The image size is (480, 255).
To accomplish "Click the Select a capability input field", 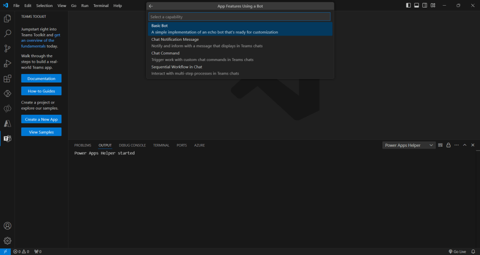I will coord(240,17).
